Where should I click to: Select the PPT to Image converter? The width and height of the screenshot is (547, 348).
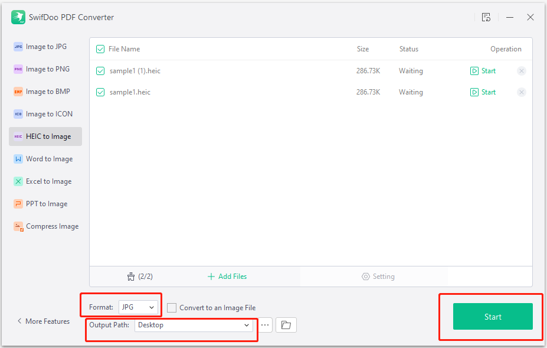(x=45, y=204)
